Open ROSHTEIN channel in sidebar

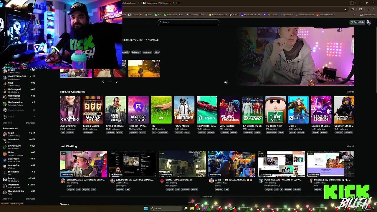tap(19, 186)
